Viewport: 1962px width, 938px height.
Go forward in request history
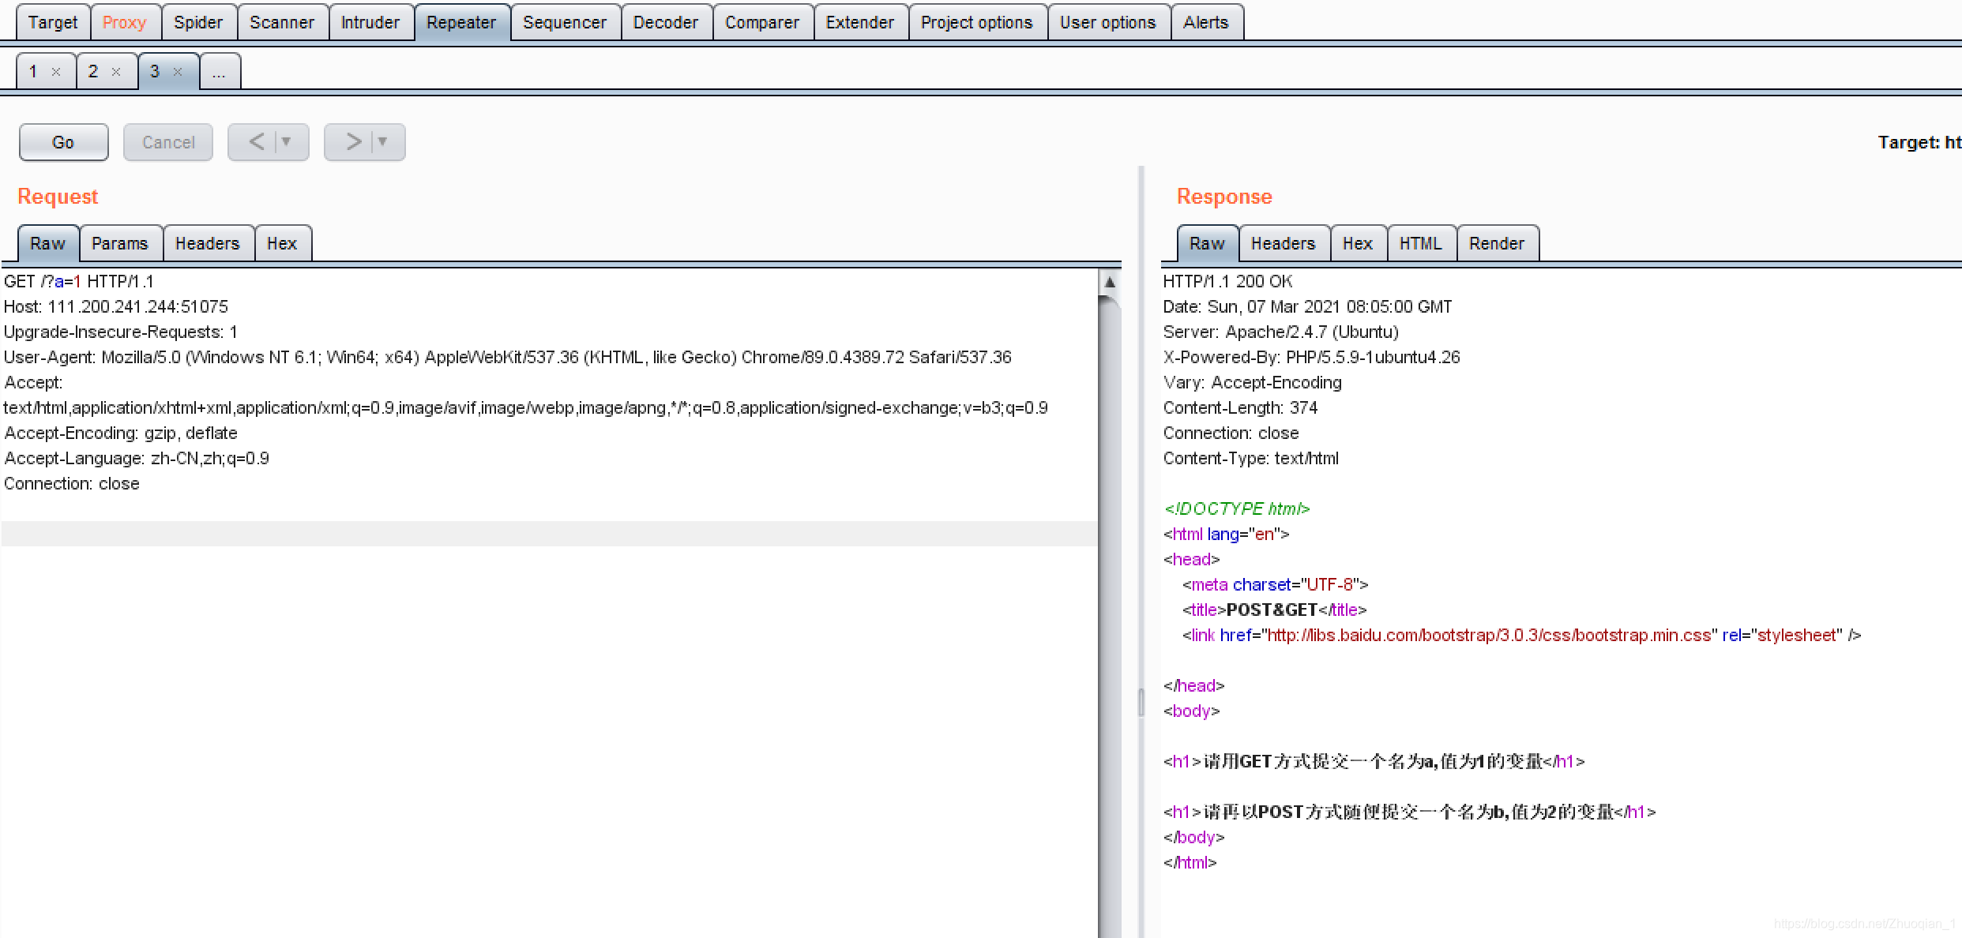(x=353, y=142)
